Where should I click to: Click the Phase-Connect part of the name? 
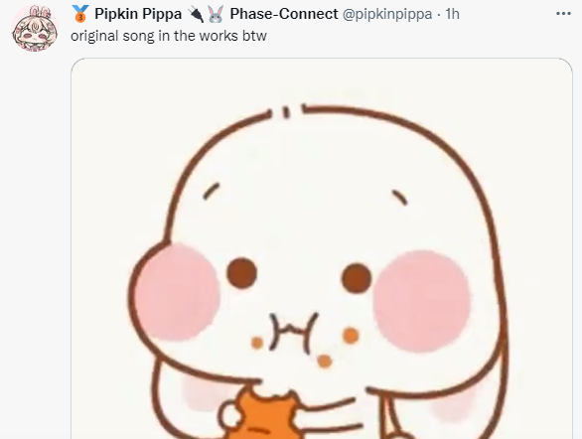[284, 14]
